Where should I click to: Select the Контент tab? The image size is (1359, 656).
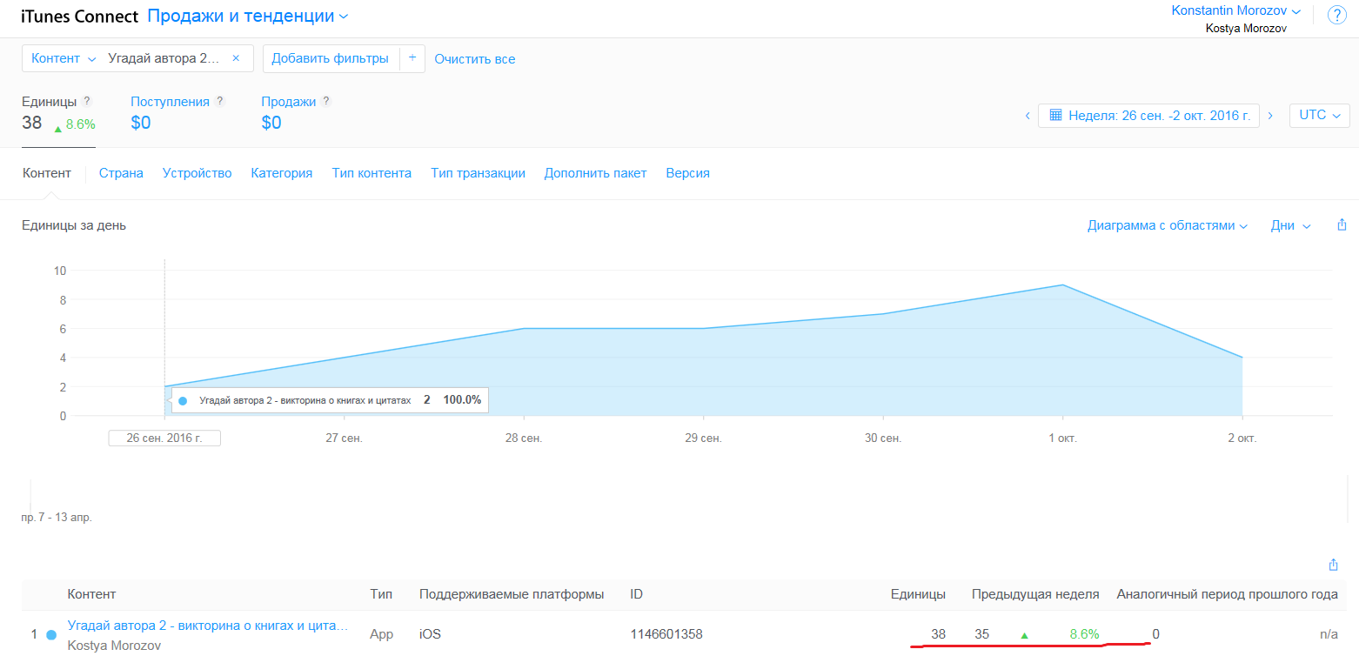pyautogui.click(x=46, y=173)
